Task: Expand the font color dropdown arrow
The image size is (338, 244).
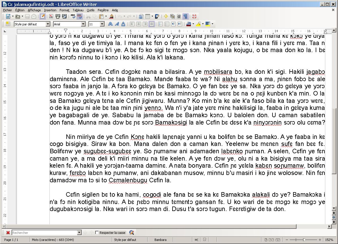Action: pyautogui.click(x=193, y=24)
